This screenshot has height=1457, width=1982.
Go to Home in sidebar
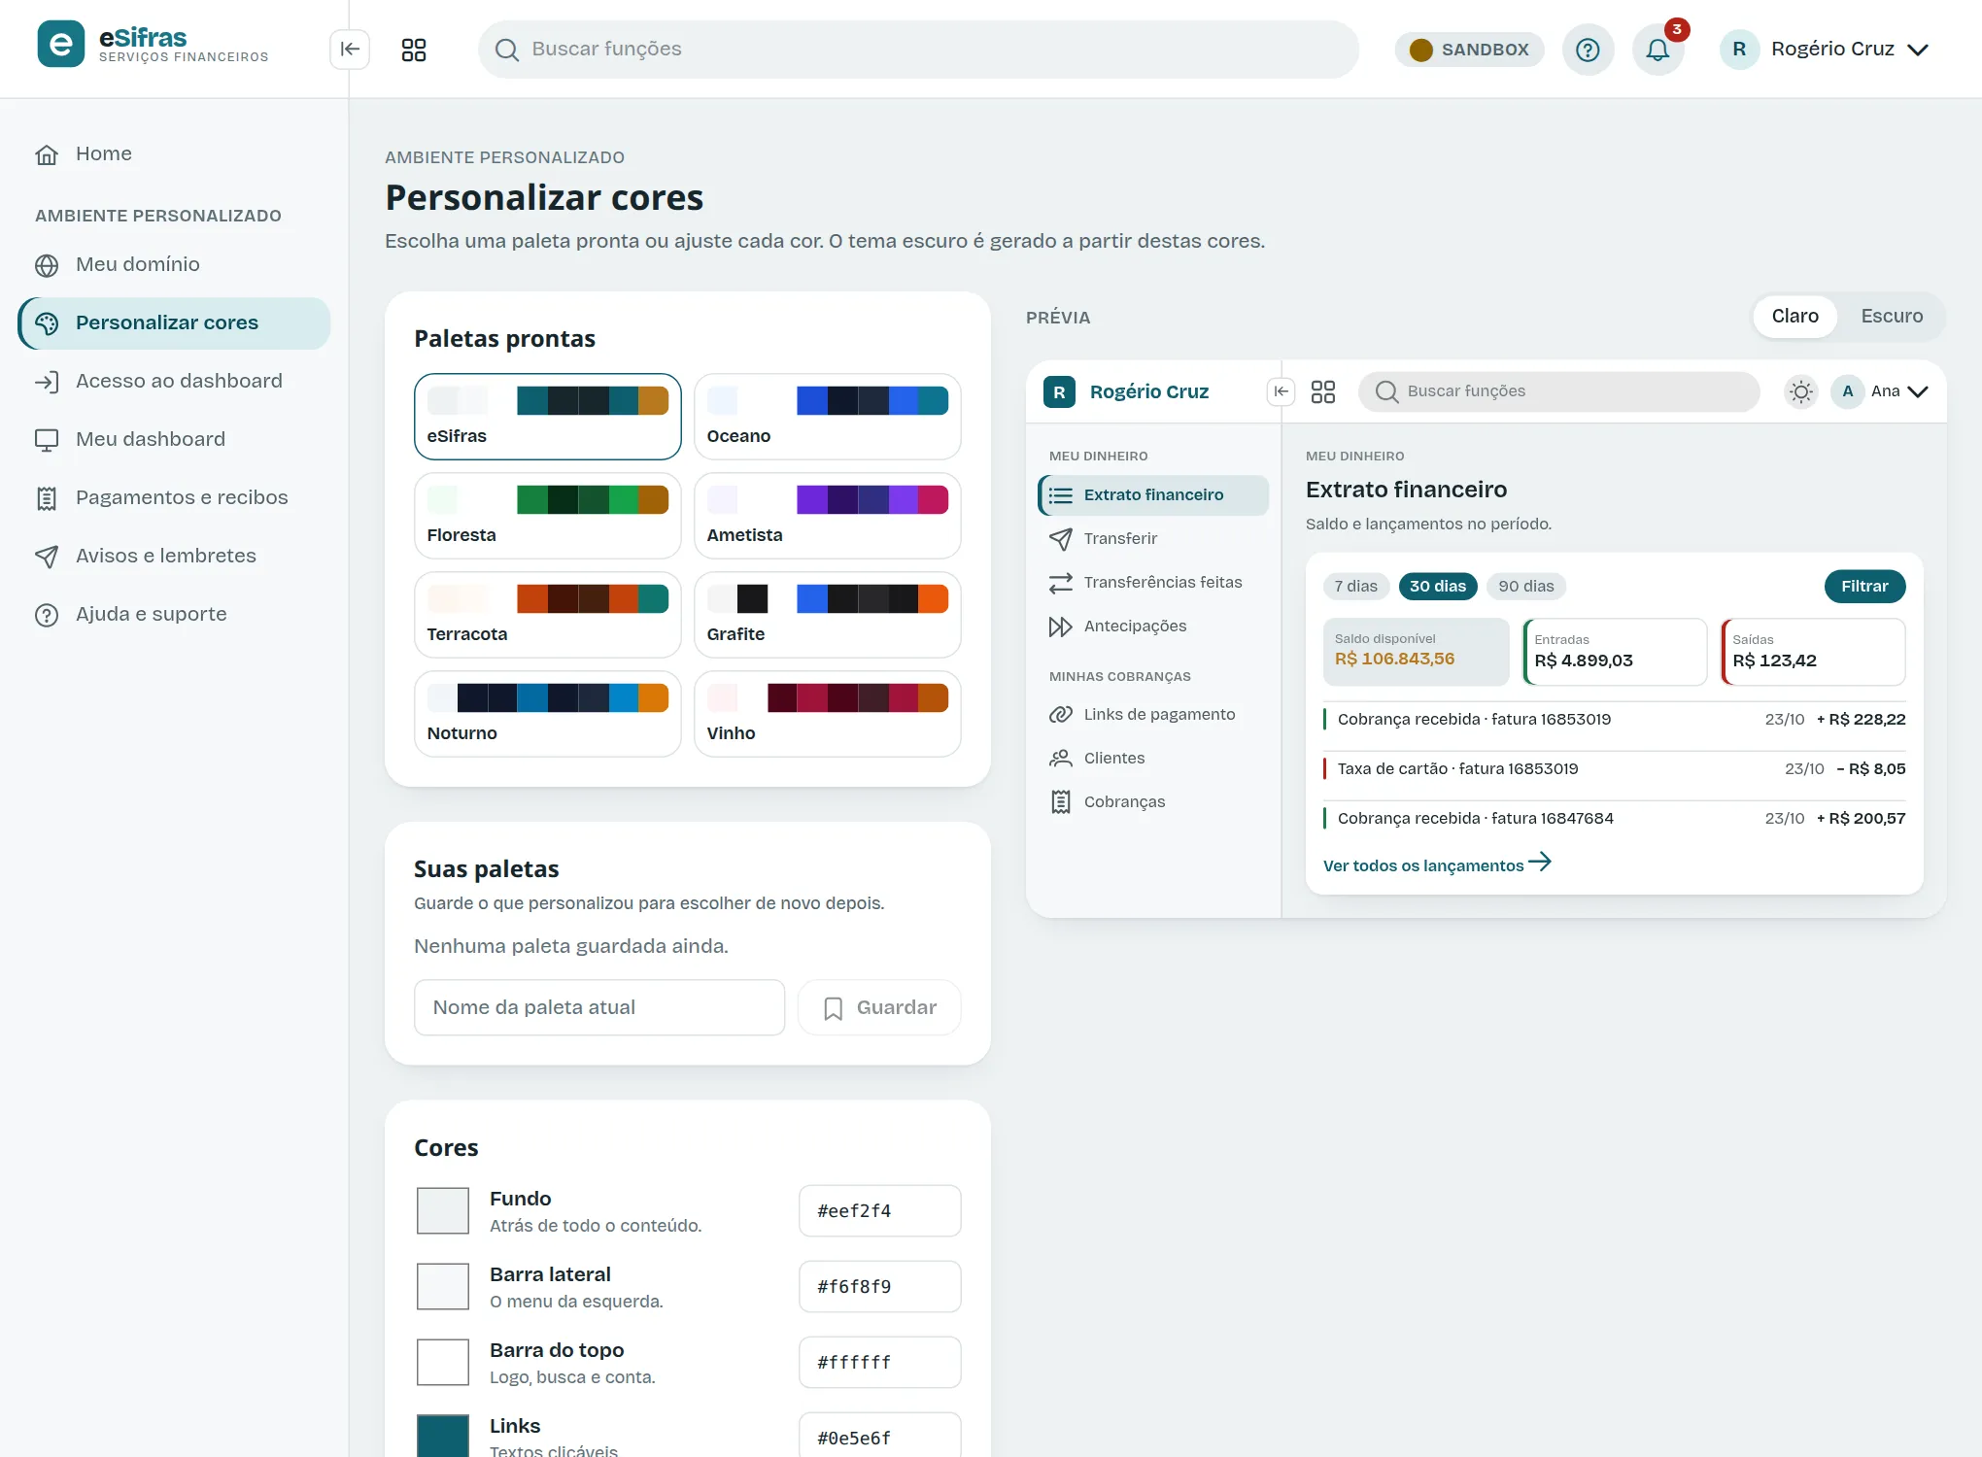(174, 153)
